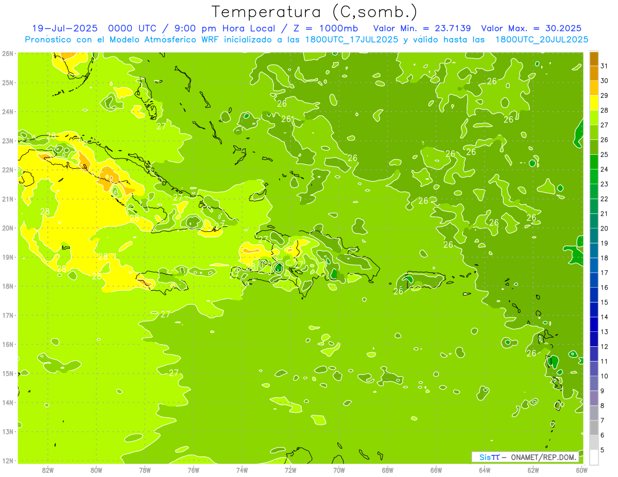
Task: Click the initialization time "1800UTC_17JUL2025"
Action: pyautogui.click(x=351, y=40)
